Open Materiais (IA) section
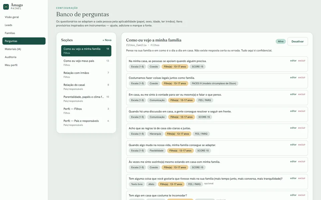Image resolution: width=321 pixels, height=200 pixels. click(24, 49)
